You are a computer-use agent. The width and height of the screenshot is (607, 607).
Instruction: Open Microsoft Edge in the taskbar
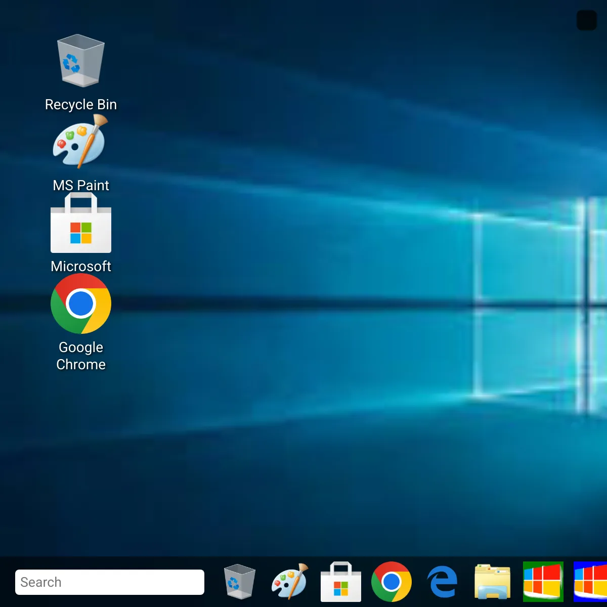(442, 582)
